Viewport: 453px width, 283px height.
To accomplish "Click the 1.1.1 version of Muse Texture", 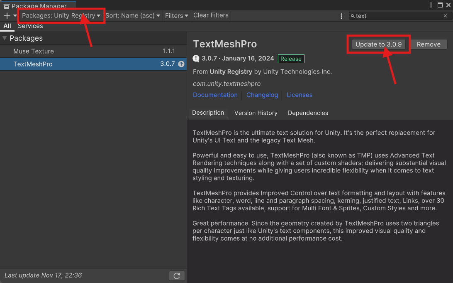I will 169,51.
